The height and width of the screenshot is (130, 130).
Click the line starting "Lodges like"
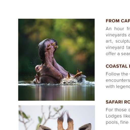tap(118, 116)
